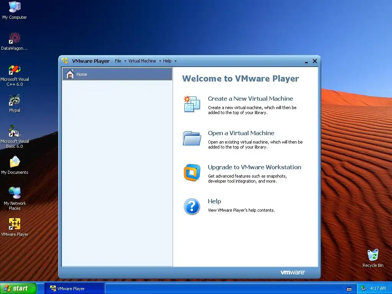Click the on-screen keyboard tray icon
Viewport: 392px width, 294px height.
[349, 289]
